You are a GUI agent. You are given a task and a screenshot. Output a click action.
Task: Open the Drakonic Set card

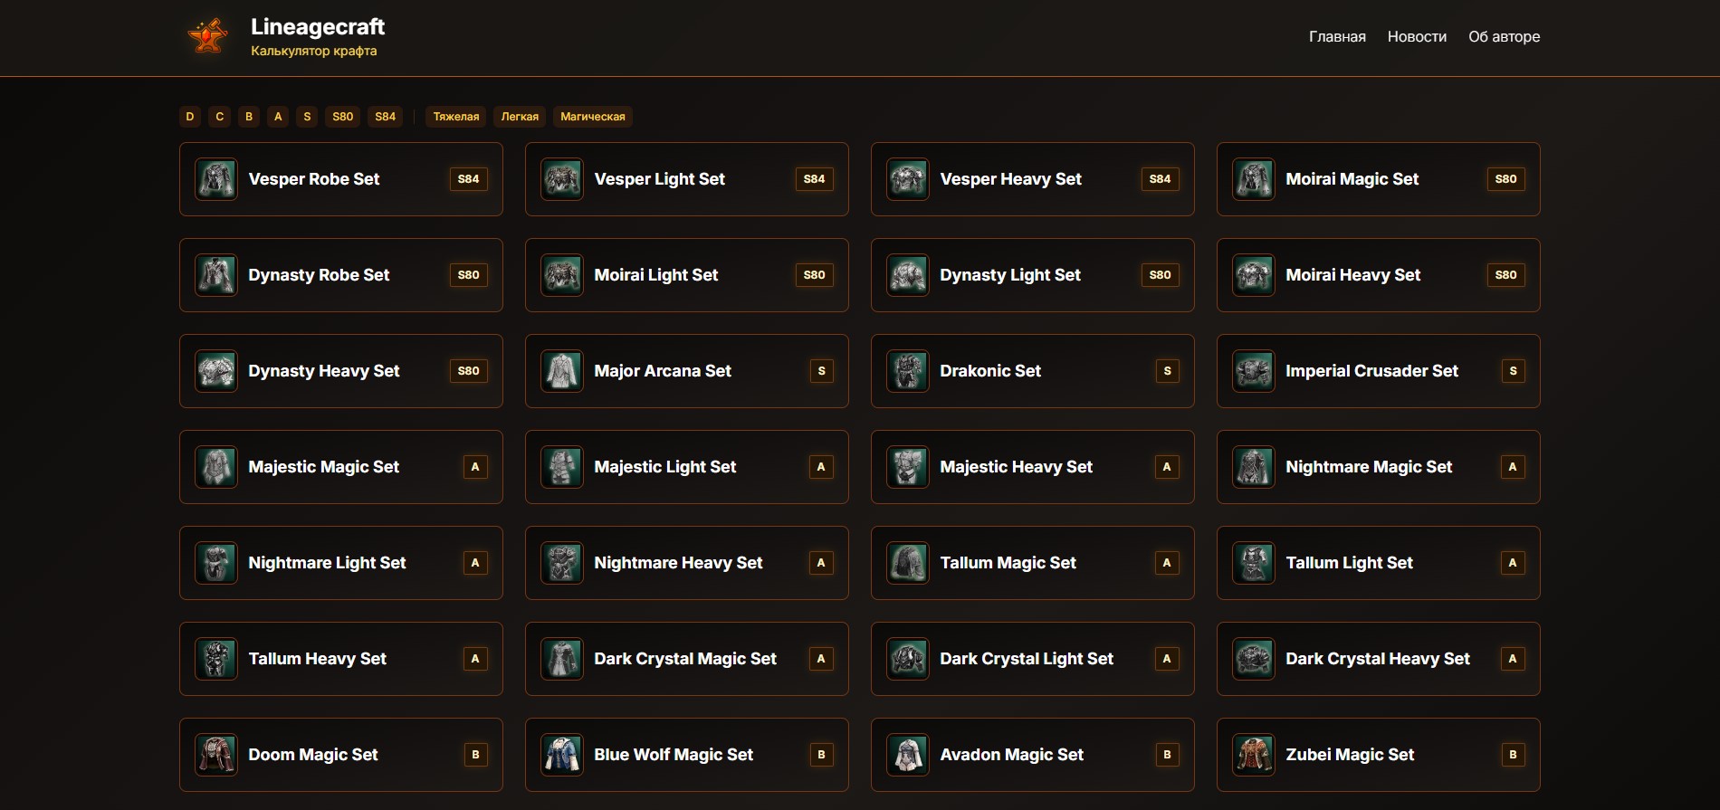click(1032, 371)
